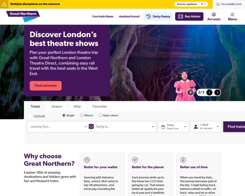The width and height of the screenshot is (245, 196).
Task: Switch to the Favourites tab
Action: 100,107
